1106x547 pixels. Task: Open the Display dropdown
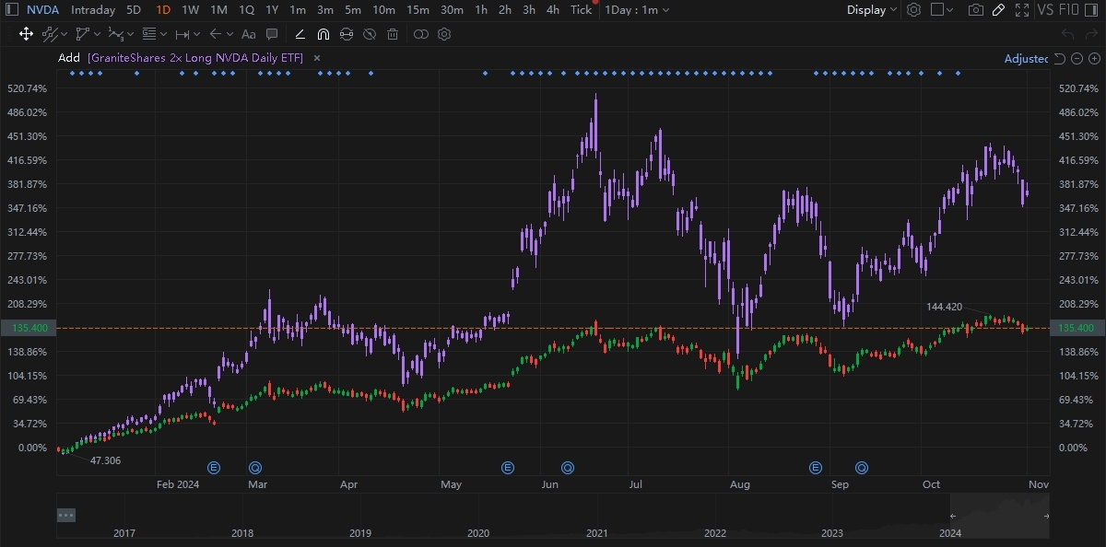(866, 10)
